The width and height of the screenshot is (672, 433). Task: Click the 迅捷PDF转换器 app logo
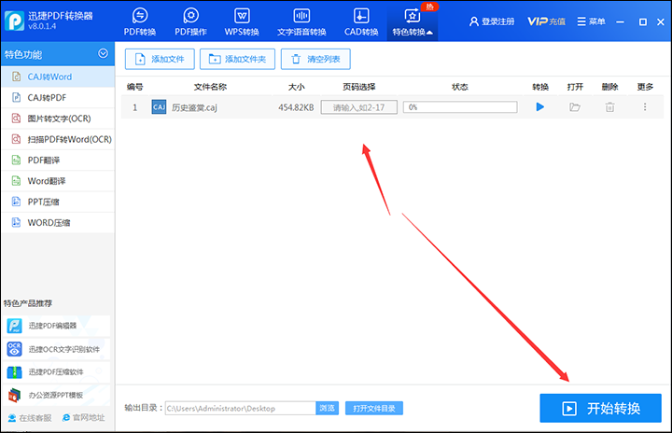pyautogui.click(x=15, y=21)
